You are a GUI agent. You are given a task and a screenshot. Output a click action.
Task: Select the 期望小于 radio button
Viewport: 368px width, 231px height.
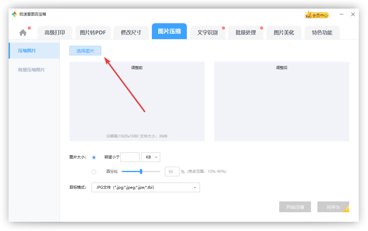94,157
